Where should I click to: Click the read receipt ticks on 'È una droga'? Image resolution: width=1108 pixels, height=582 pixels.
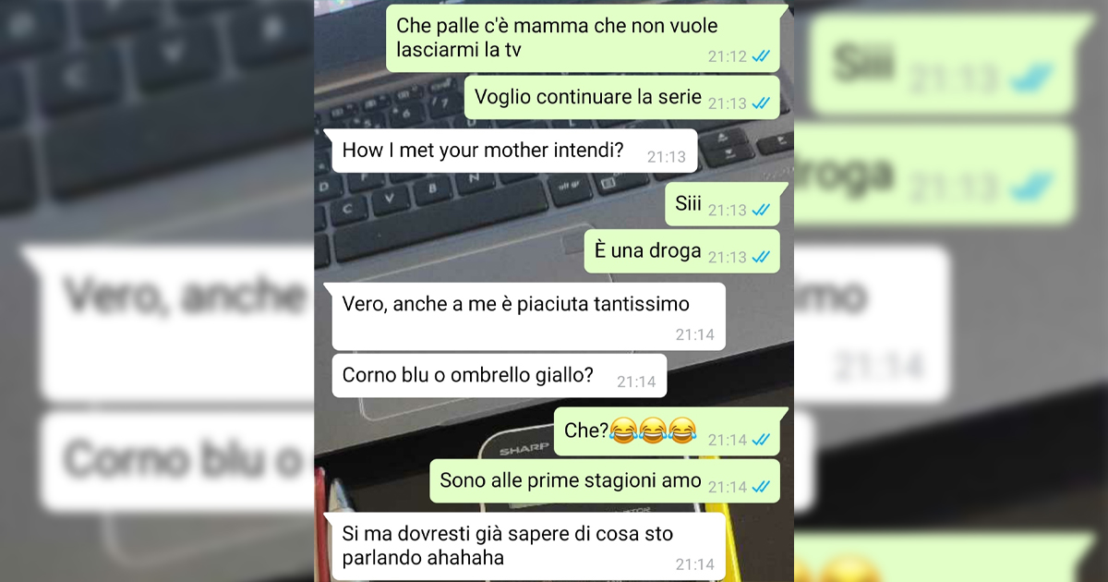(x=762, y=257)
